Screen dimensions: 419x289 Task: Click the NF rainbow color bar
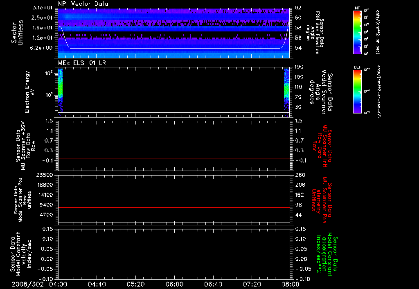(357, 32)
